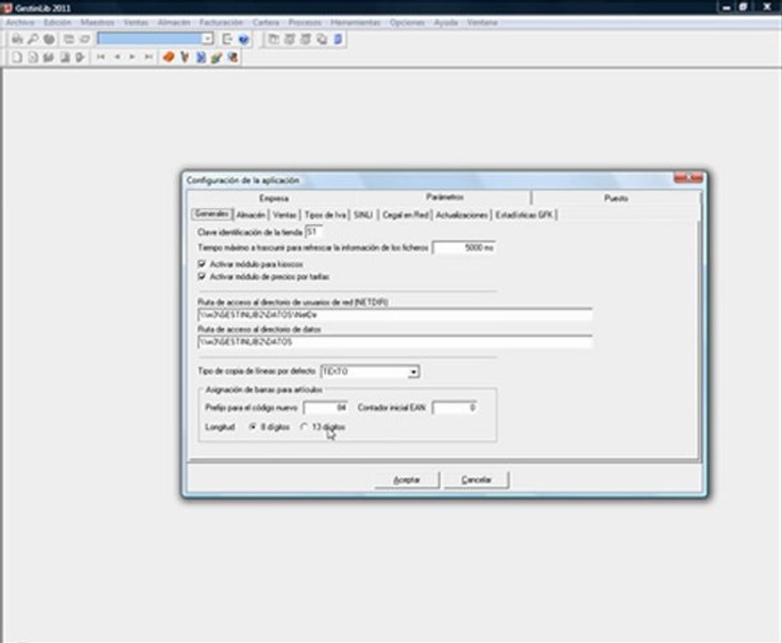
Task: Open the Tipo de copia de líneas dropdown
Action: tap(413, 372)
